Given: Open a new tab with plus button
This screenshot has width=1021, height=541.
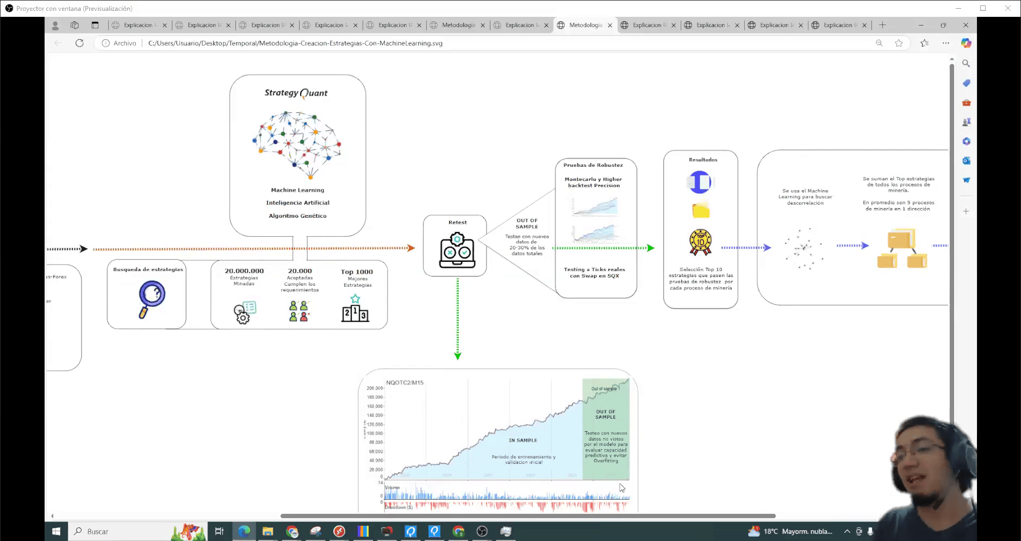Looking at the screenshot, I should point(882,25).
